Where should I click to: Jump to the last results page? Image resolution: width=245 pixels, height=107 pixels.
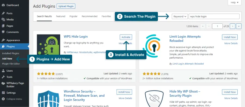tap(239, 26)
